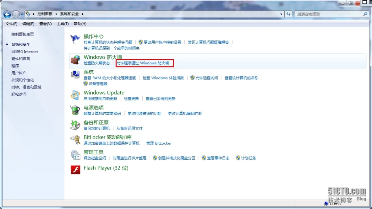Click 将计算机还原到一个较早的时间点 link
This screenshot has width=372, height=209.
coord(112,48)
